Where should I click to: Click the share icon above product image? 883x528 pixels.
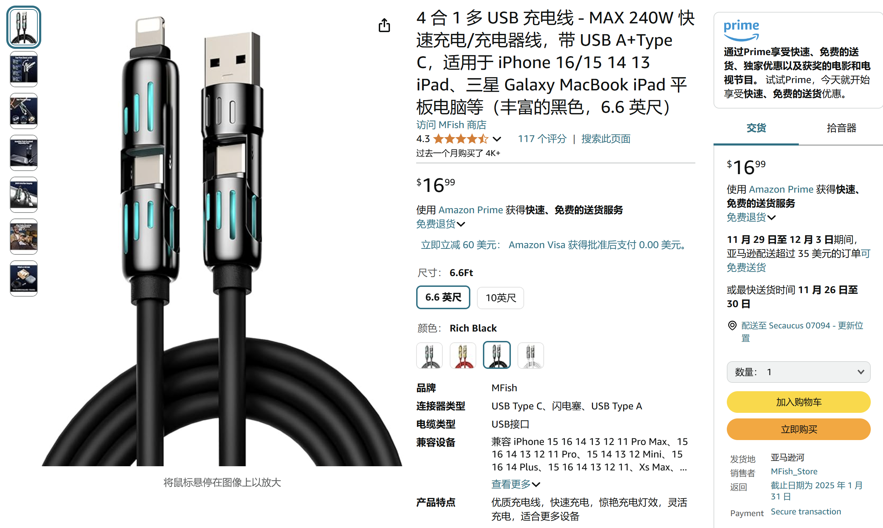point(384,25)
